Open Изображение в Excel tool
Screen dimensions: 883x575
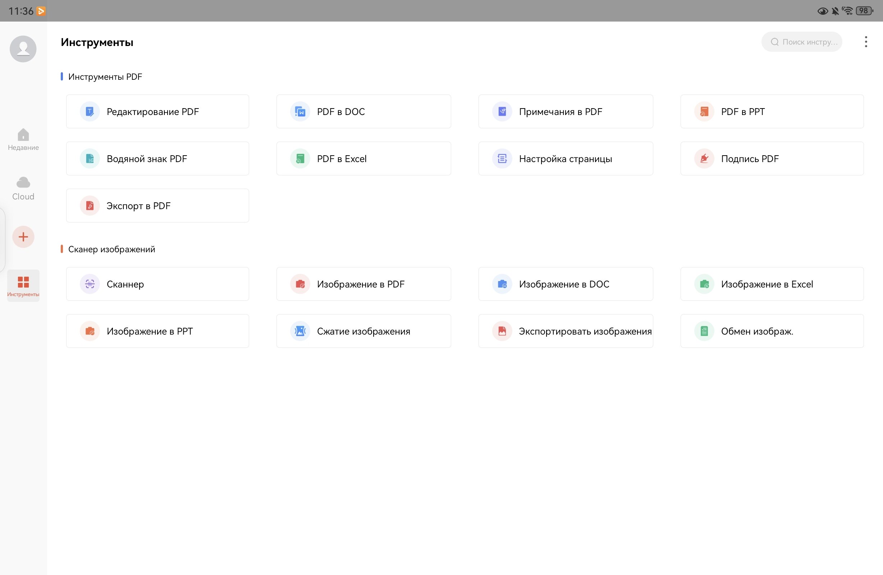pos(772,284)
